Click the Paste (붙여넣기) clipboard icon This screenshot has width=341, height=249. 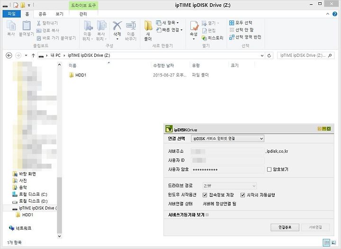27,28
